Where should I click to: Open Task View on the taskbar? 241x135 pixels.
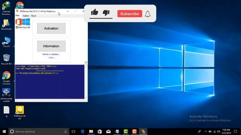tap(73, 132)
